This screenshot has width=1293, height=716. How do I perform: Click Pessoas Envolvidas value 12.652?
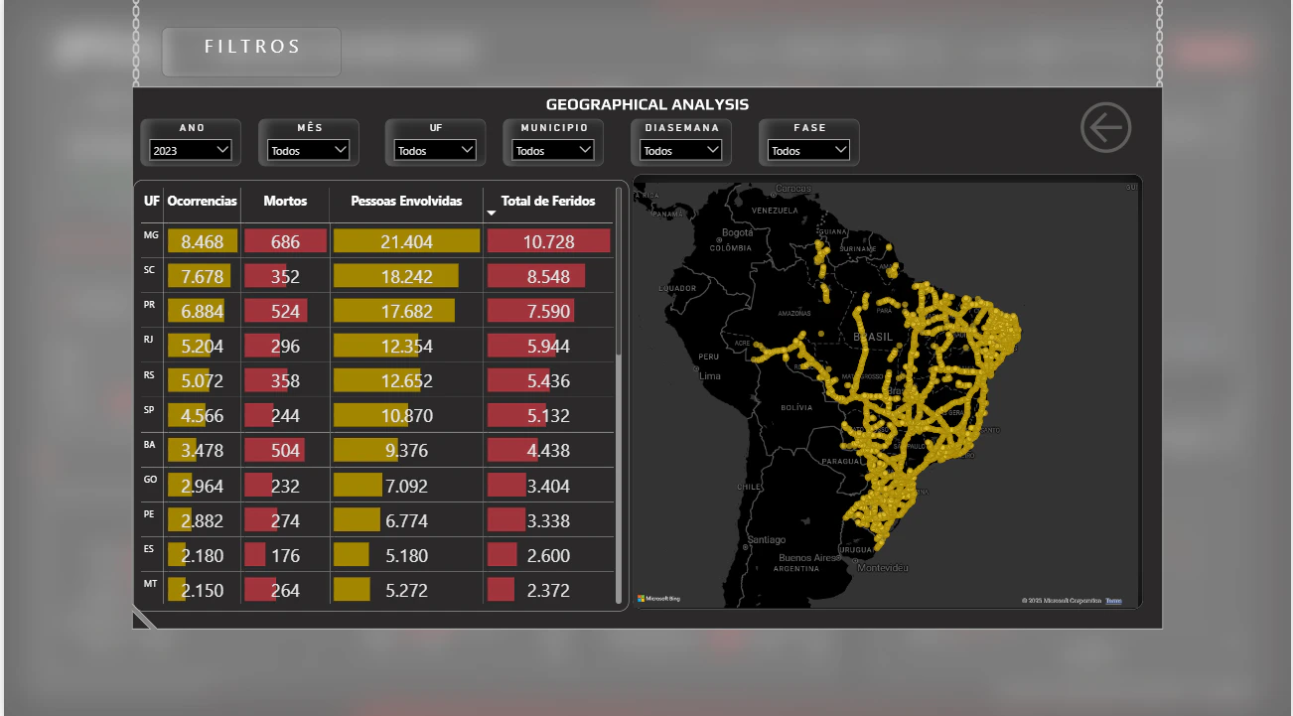[405, 380]
